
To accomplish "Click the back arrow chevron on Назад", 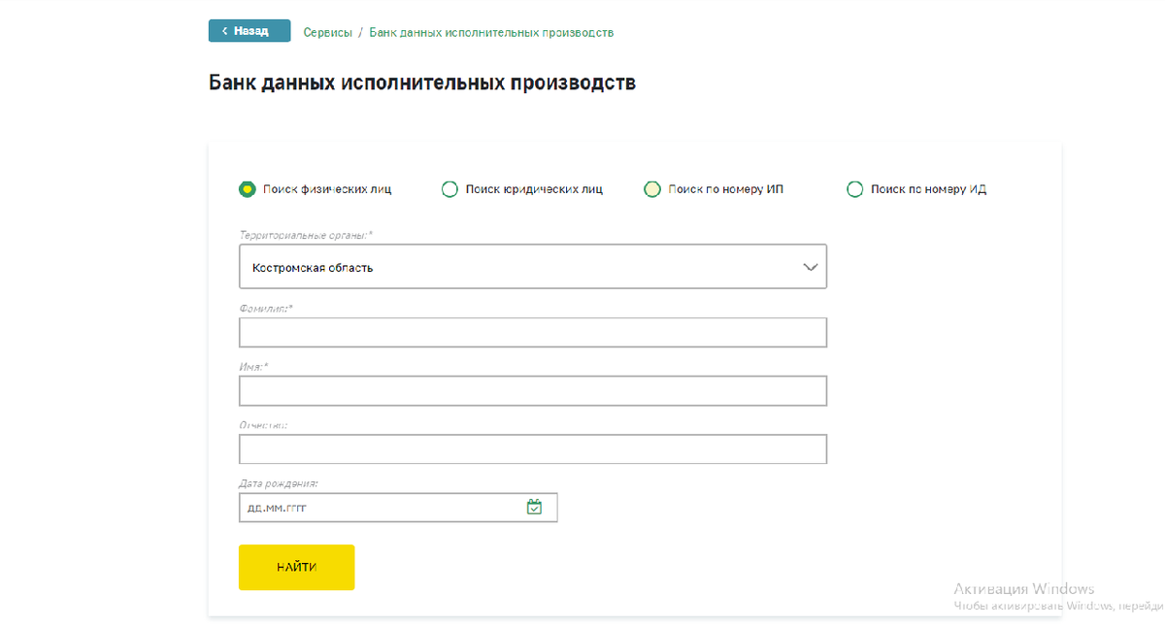I will tap(225, 31).
